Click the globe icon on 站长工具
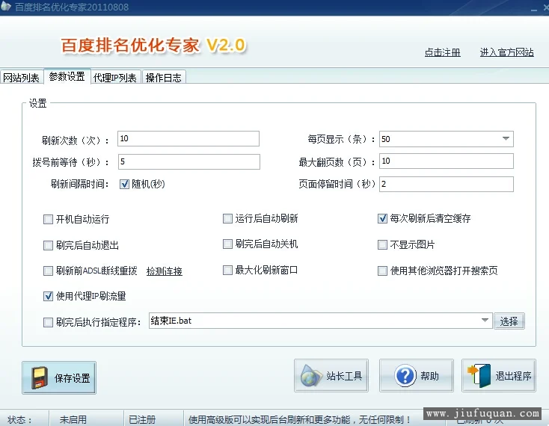 [310, 376]
